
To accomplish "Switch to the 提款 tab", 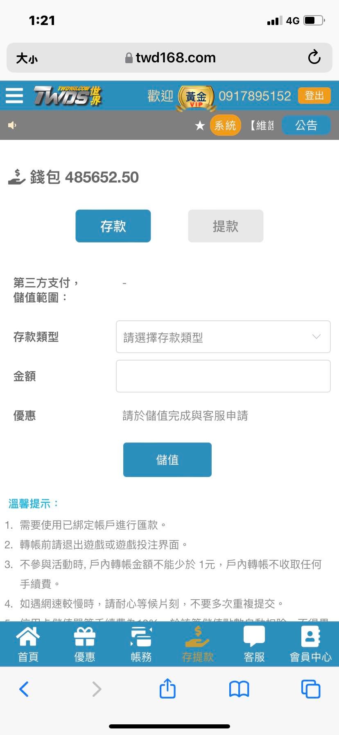I will click(x=226, y=226).
